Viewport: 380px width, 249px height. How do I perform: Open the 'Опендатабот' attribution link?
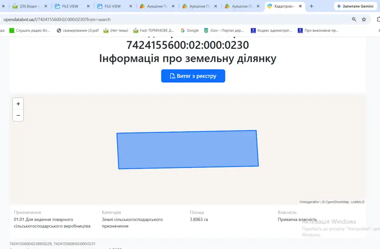(309, 202)
